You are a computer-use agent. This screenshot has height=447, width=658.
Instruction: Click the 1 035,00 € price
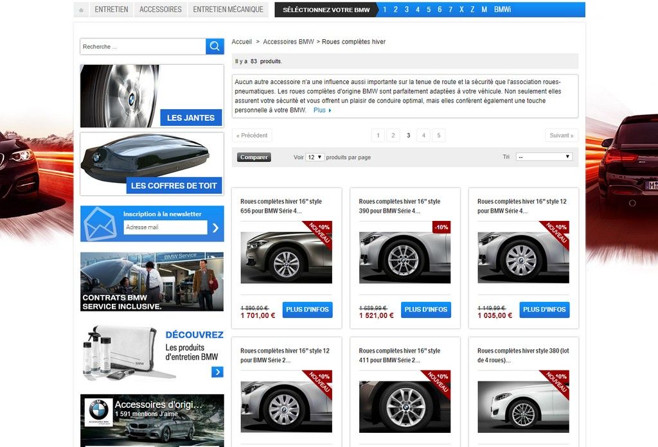[x=495, y=315]
